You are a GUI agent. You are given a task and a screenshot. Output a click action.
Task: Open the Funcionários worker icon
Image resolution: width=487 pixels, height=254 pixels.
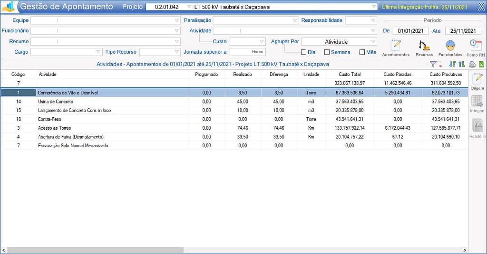450,45
